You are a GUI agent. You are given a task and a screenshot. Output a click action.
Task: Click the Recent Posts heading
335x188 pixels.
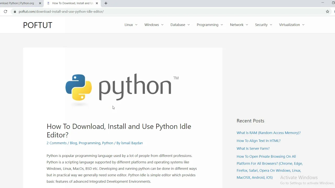pyautogui.click(x=250, y=121)
